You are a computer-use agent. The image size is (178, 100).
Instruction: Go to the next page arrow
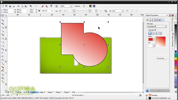point(24,92)
